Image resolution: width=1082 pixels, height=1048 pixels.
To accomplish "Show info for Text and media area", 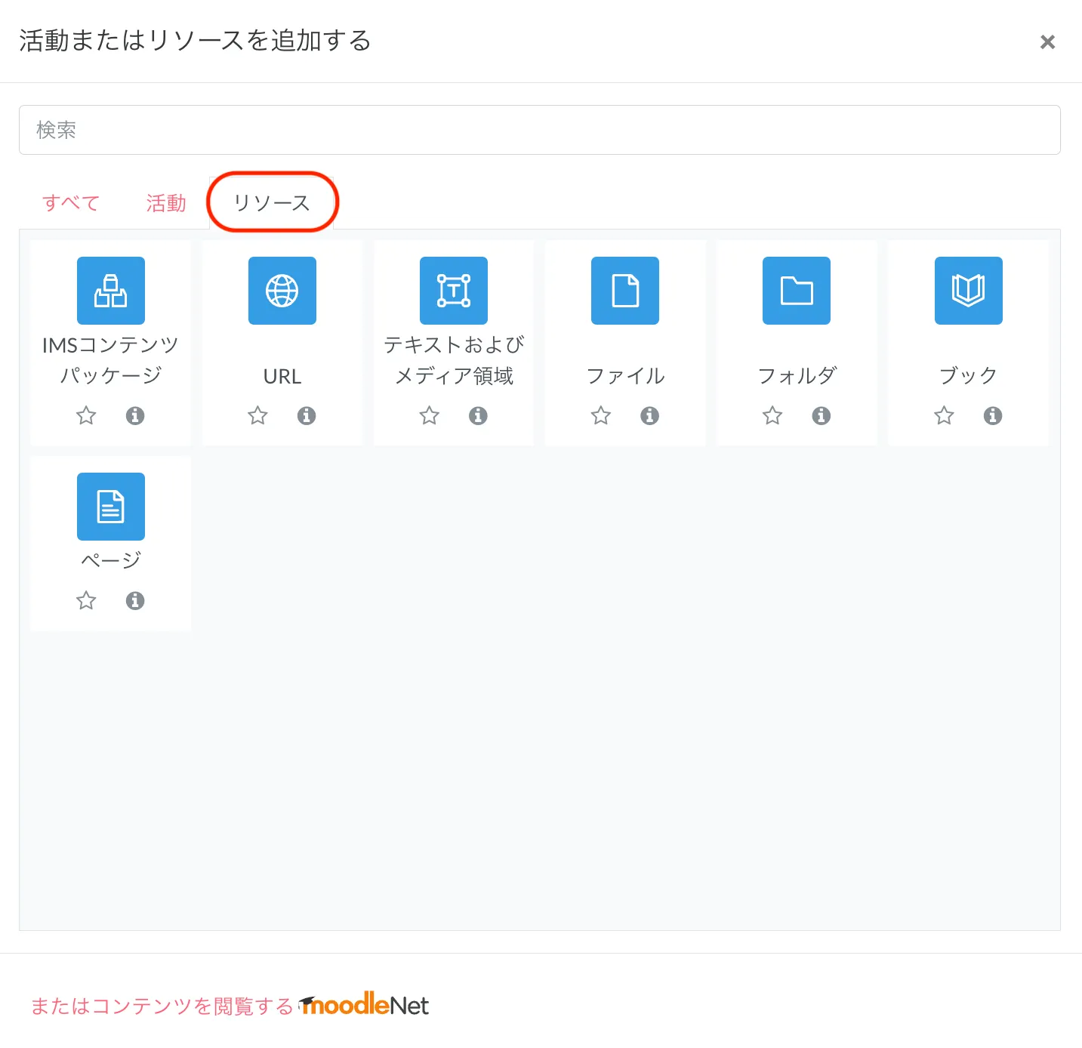I will pyautogui.click(x=478, y=415).
